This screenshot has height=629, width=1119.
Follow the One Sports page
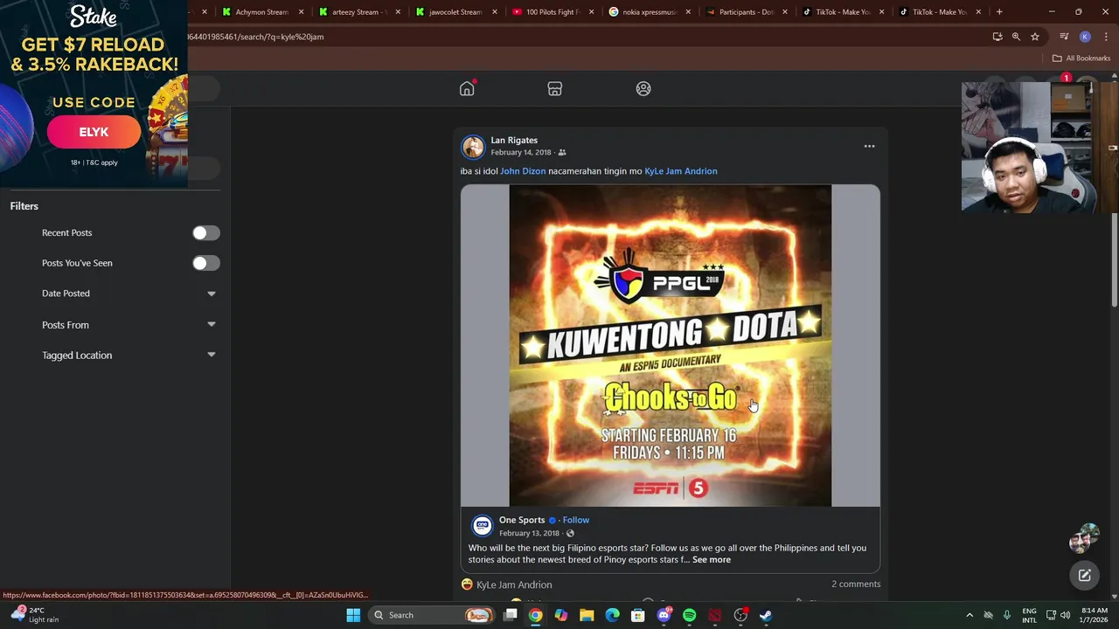576,520
